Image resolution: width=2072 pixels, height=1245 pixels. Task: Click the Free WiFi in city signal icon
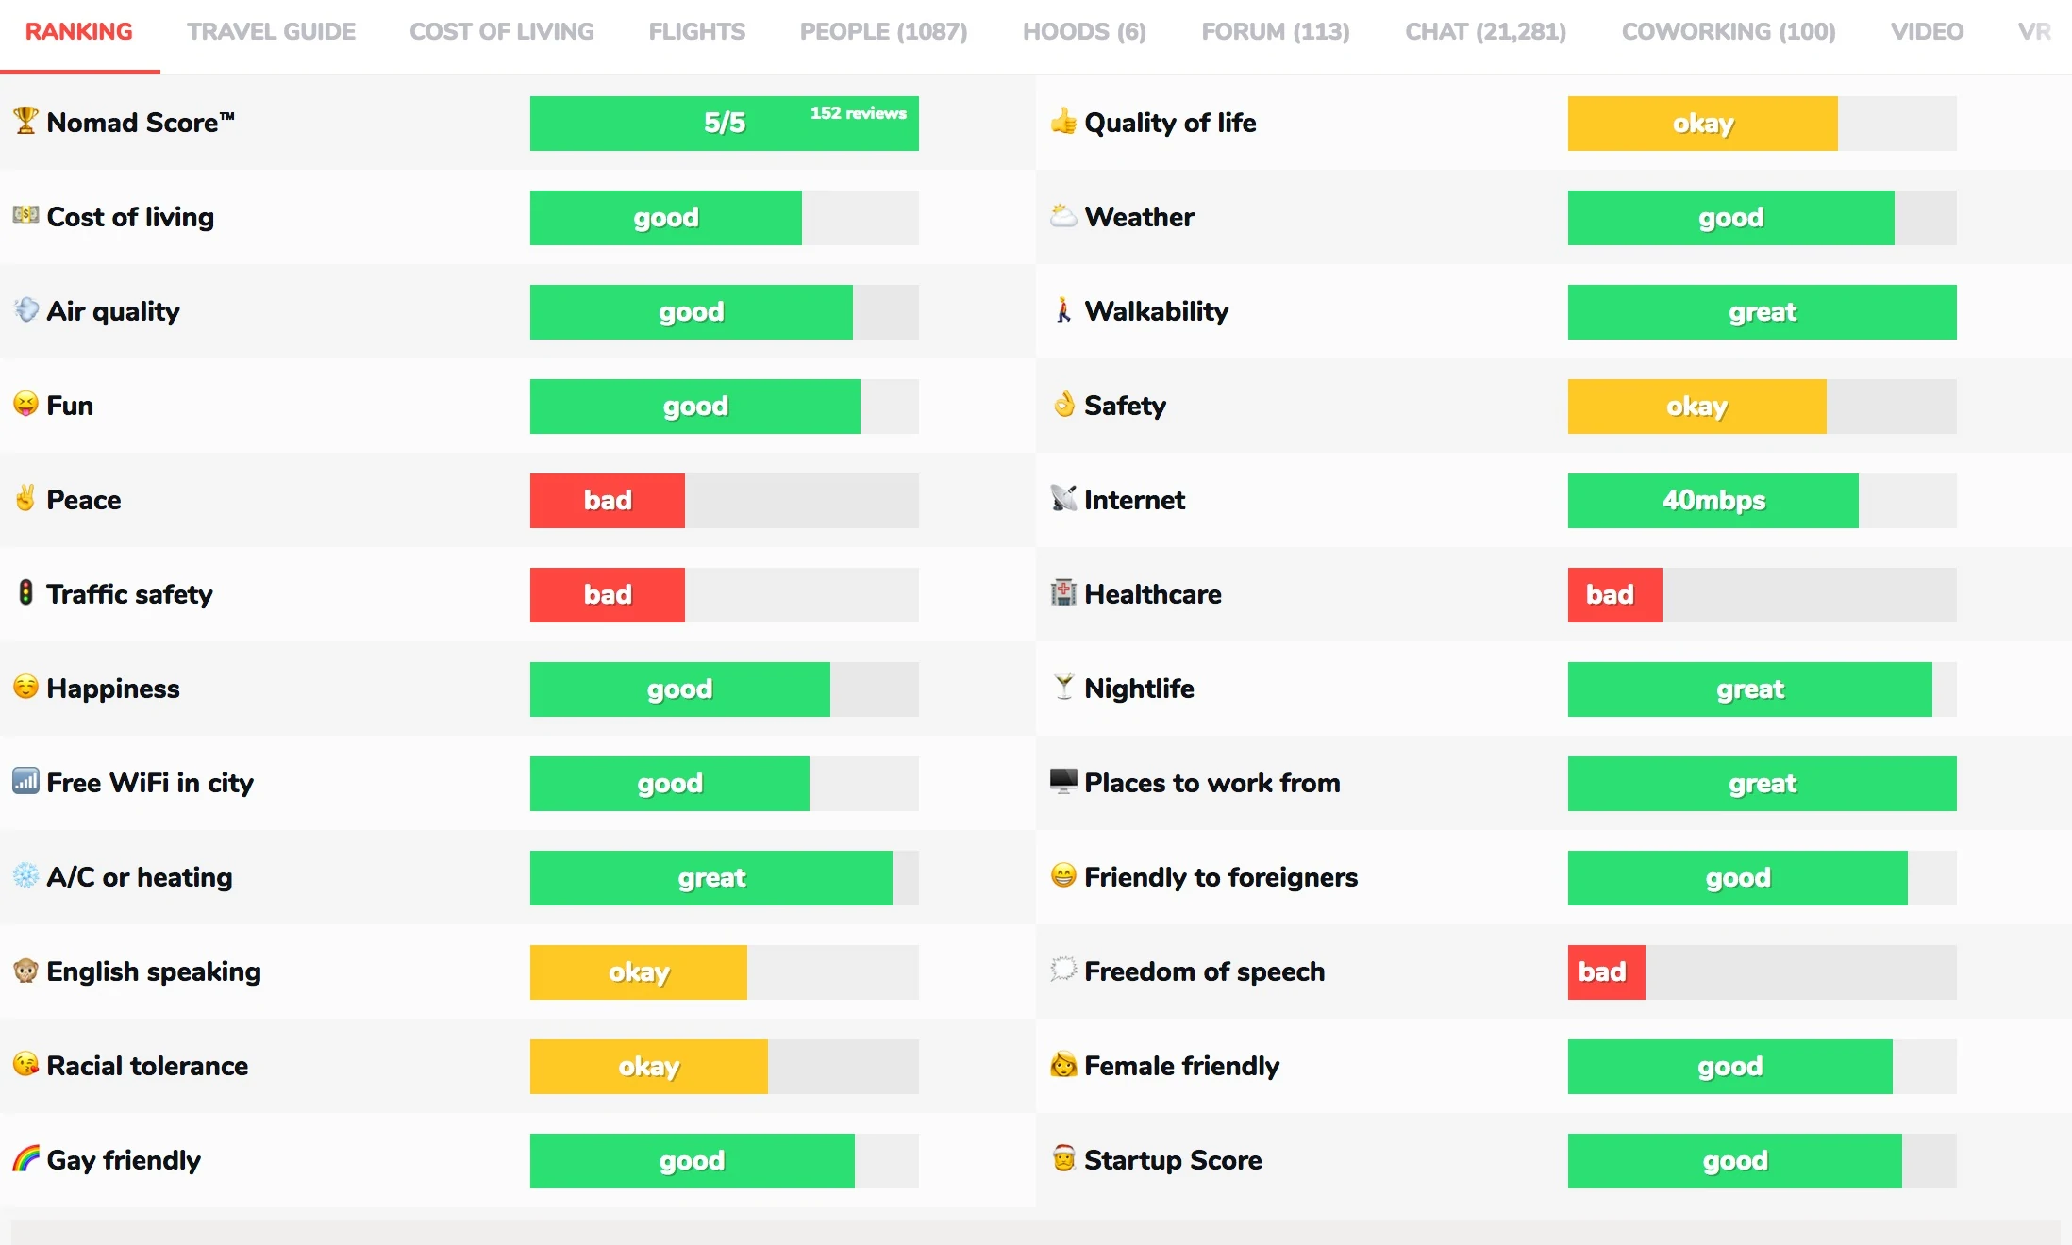click(x=25, y=781)
